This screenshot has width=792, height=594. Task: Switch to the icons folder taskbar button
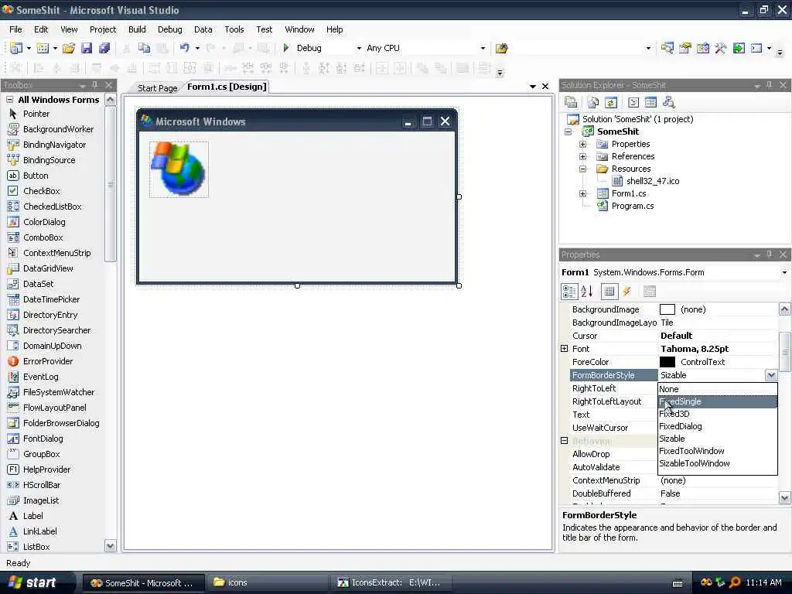(x=268, y=582)
